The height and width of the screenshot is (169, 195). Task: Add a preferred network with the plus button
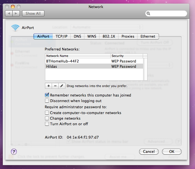pos(49,86)
